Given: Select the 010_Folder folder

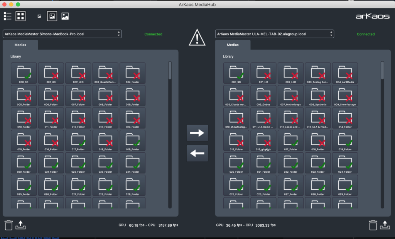Looking at the screenshot, I should (24, 118).
